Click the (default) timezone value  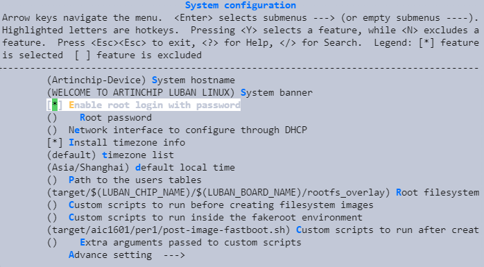[71, 155]
